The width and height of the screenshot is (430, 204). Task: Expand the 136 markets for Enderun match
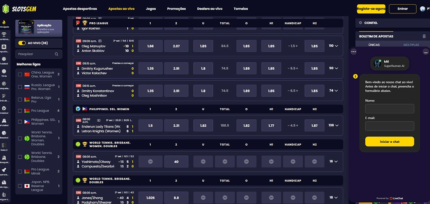(333, 125)
